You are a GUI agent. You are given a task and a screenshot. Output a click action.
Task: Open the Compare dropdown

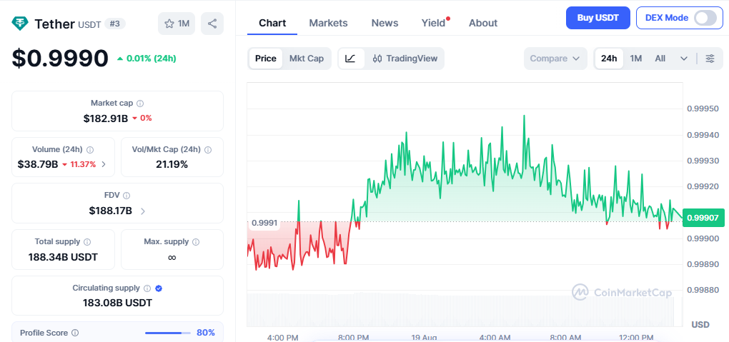pos(555,59)
